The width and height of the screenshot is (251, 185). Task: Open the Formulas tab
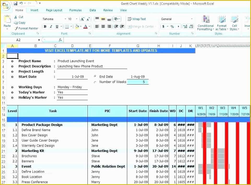[75, 10]
